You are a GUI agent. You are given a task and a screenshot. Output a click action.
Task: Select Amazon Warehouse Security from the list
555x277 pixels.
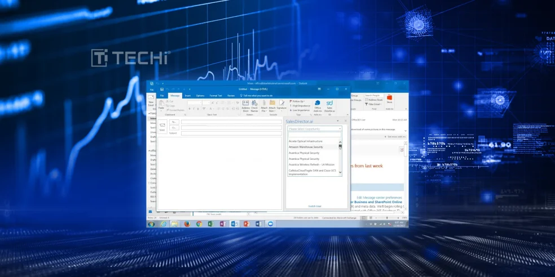click(305, 146)
